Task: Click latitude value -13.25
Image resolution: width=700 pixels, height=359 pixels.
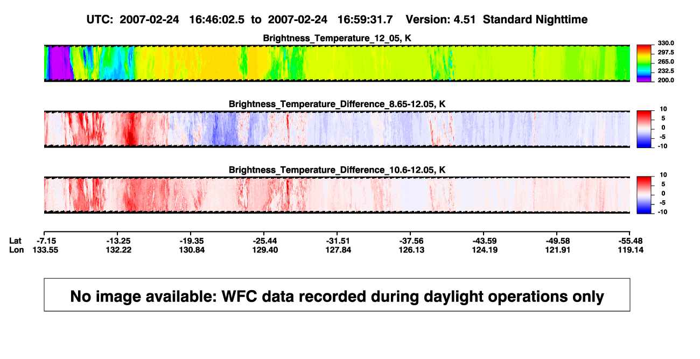Action: tap(117, 240)
